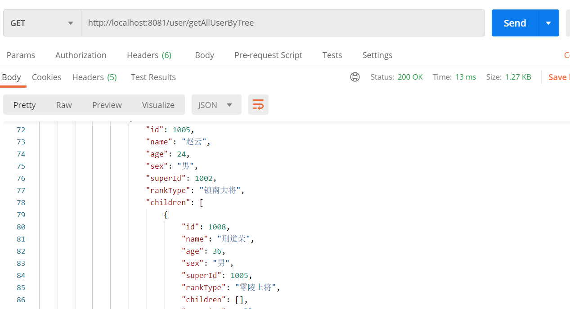Open the Tests tab

coord(332,55)
